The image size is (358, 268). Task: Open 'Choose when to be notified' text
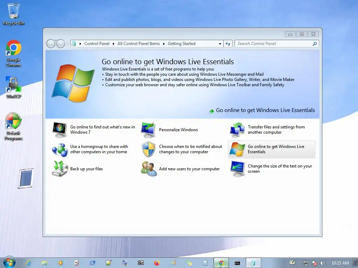click(x=191, y=149)
